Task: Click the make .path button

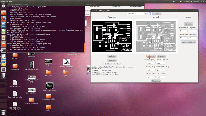Action: pos(151,56)
